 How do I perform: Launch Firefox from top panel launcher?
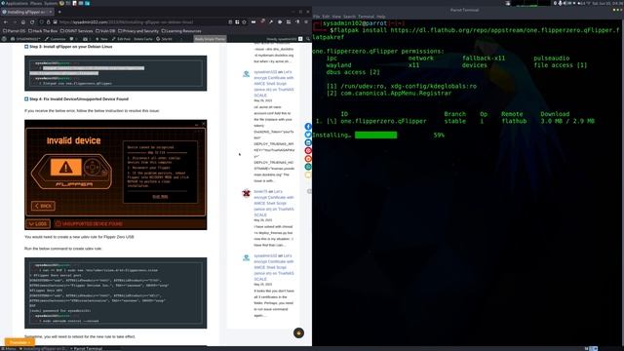pos(61,3)
